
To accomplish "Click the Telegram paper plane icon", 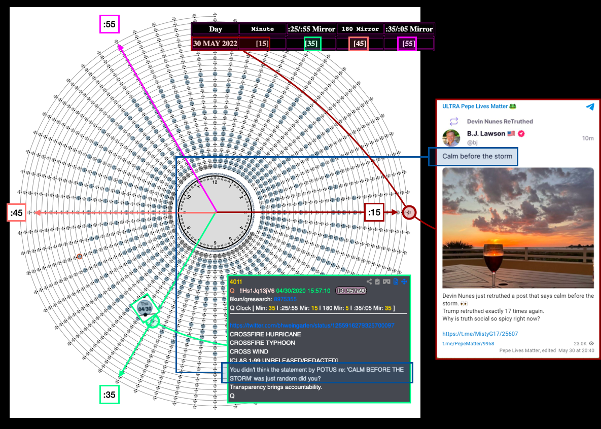I will [x=590, y=106].
